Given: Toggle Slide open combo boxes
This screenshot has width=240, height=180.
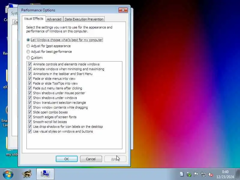Looking at the screenshot, I should (30, 112).
